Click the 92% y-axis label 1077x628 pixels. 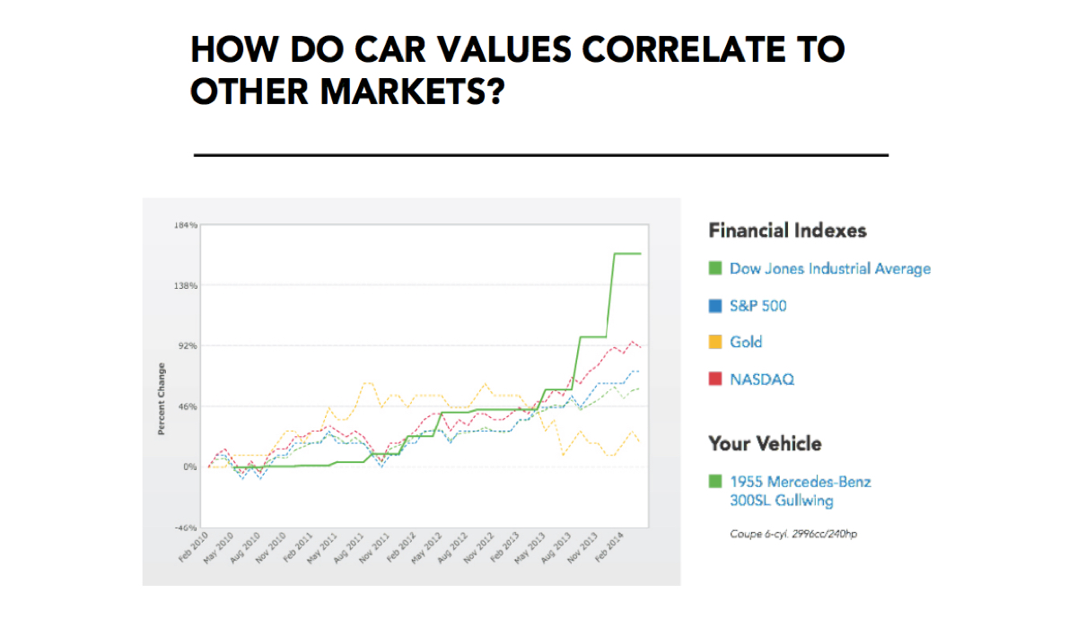[x=187, y=345]
